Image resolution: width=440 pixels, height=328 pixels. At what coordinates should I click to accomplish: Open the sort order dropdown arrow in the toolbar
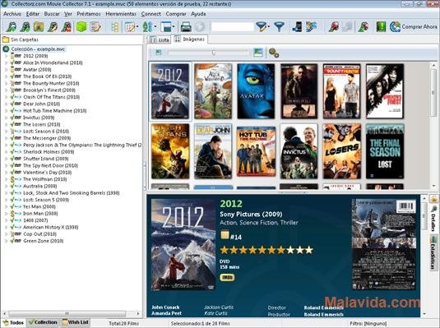click(155, 27)
